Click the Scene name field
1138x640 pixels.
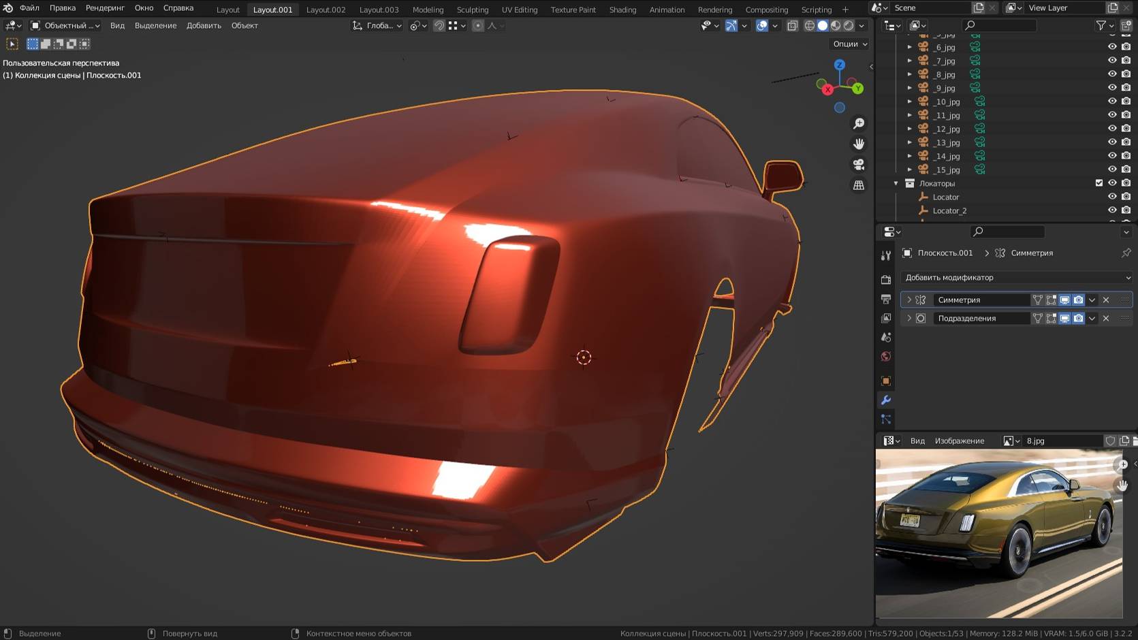930,8
